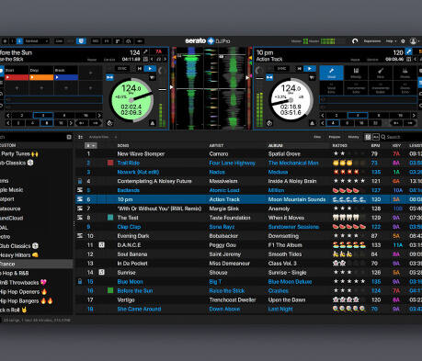Click the beatgrid edit icon on right deck
This screenshot has height=361, width=422.
408,51
